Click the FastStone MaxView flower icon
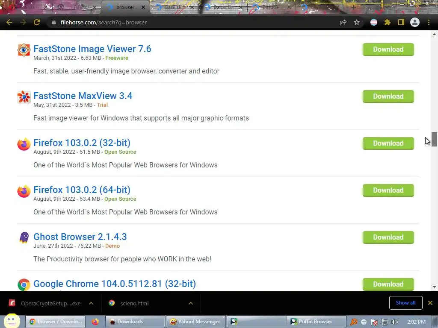The height and width of the screenshot is (328, 438). point(24,97)
